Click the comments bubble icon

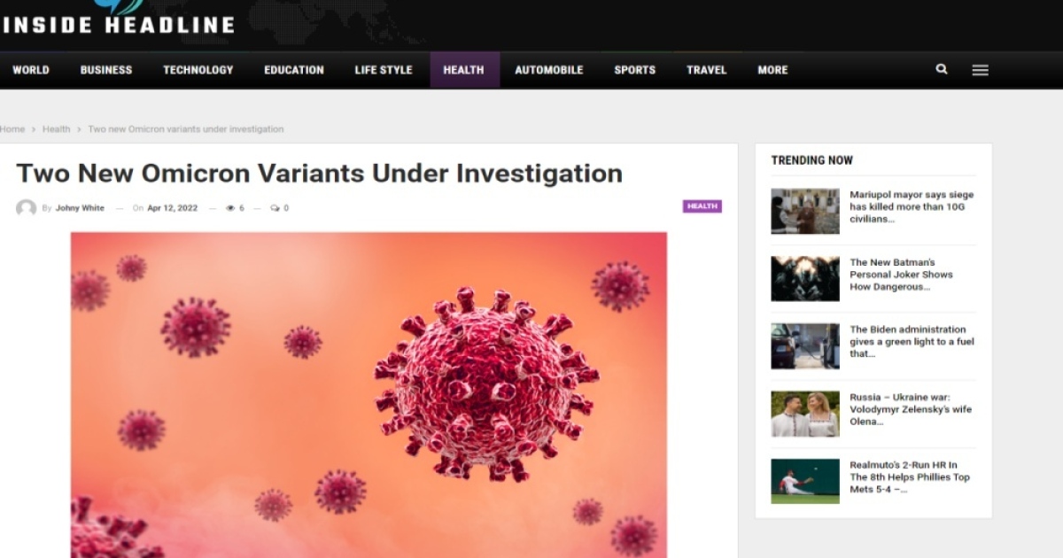point(275,208)
